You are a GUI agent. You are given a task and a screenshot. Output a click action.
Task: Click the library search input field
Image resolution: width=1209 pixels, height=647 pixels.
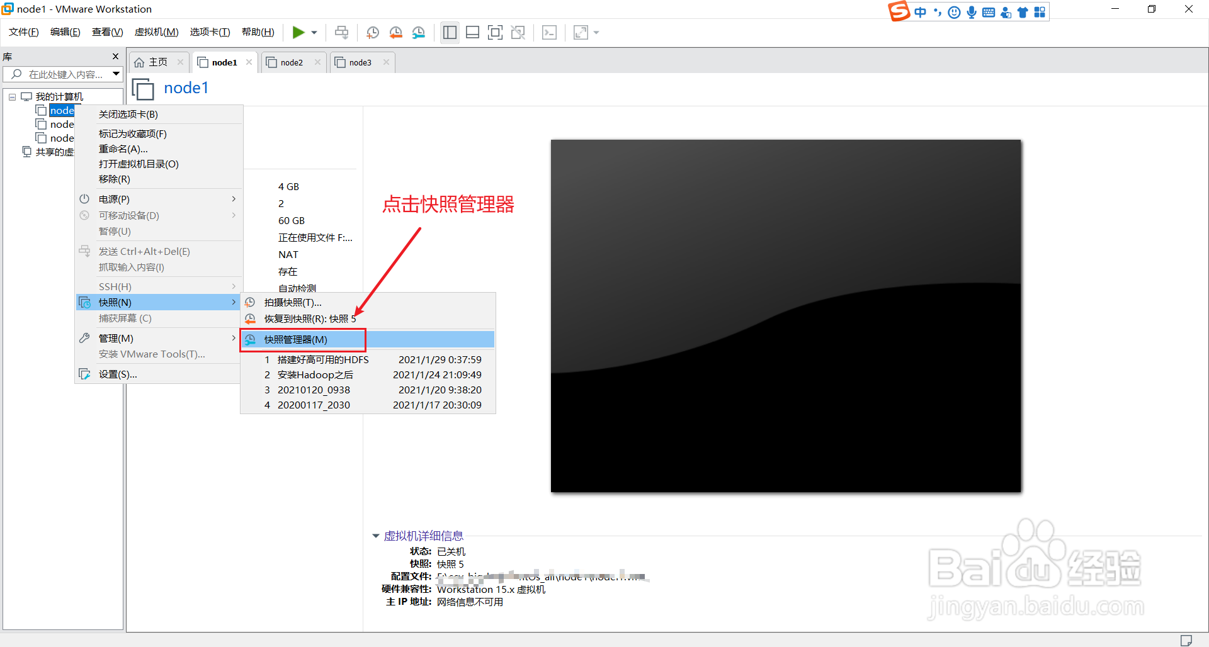[63, 74]
